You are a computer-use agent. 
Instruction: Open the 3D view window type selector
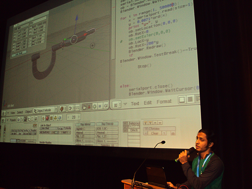coord(4,113)
